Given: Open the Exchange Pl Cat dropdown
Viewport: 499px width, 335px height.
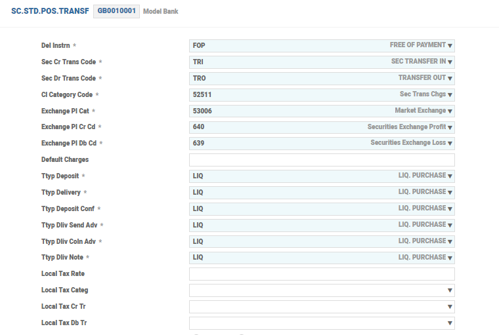Looking at the screenshot, I should 450,111.
